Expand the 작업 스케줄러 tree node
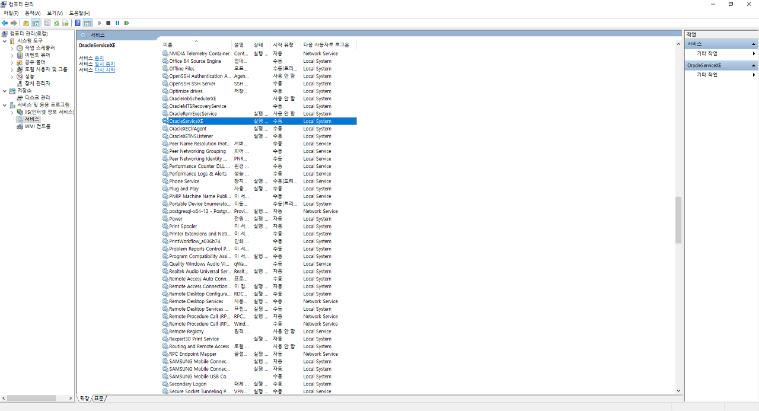Screen dimensions: 759x411 click(x=12, y=48)
